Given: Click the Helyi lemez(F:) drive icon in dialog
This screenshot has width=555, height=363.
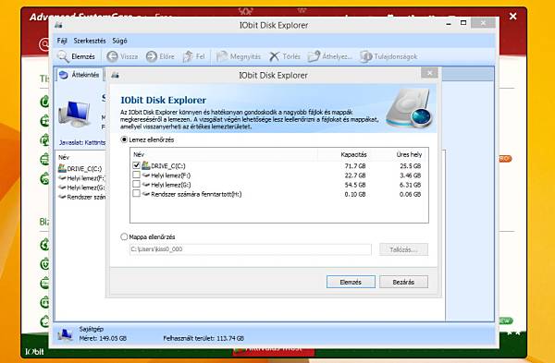Looking at the screenshot, I should pos(146,175).
